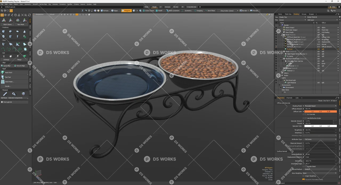This screenshot has width=341, height=185.
Task: Select the Sphere primitive tool
Action: (x=10, y=31)
